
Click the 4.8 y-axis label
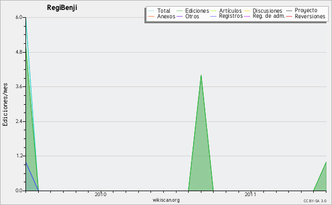[x=19, y=52]
